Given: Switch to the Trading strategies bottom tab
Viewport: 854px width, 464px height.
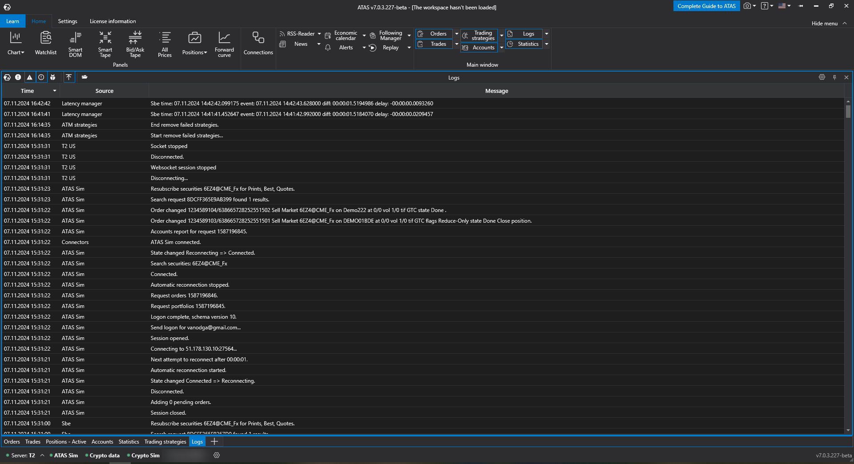Looking at the screenshot, I should pyautogui.click(x=165, y=442).
